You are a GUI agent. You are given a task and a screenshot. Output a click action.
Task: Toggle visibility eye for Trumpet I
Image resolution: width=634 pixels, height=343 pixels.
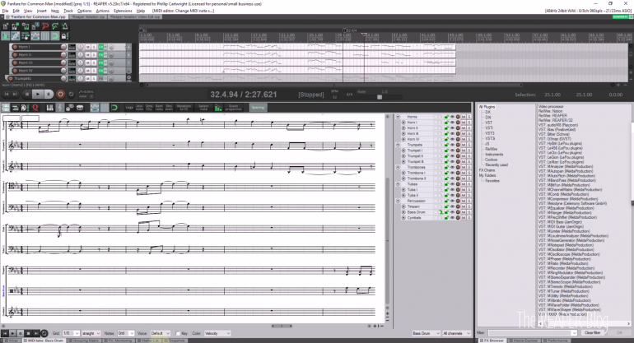[453, 151]
